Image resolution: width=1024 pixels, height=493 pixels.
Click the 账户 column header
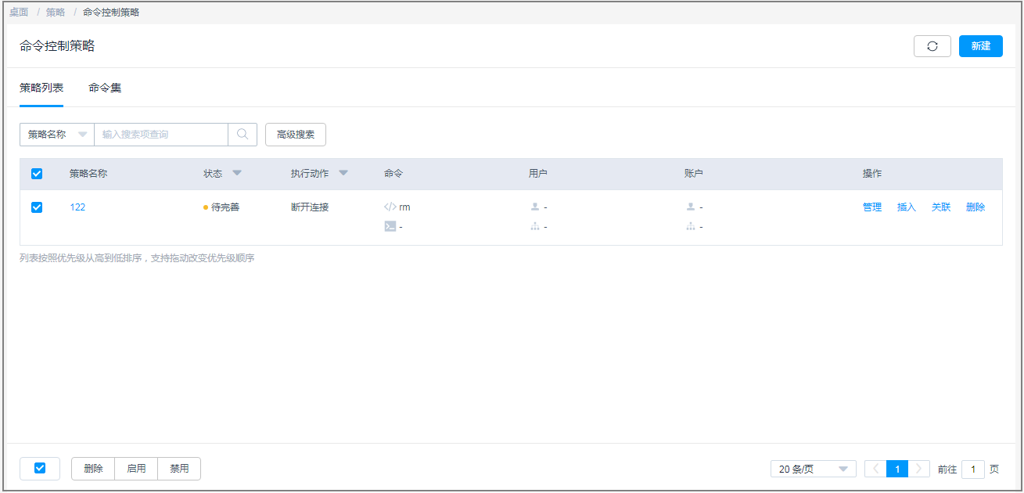pos(694,174)
